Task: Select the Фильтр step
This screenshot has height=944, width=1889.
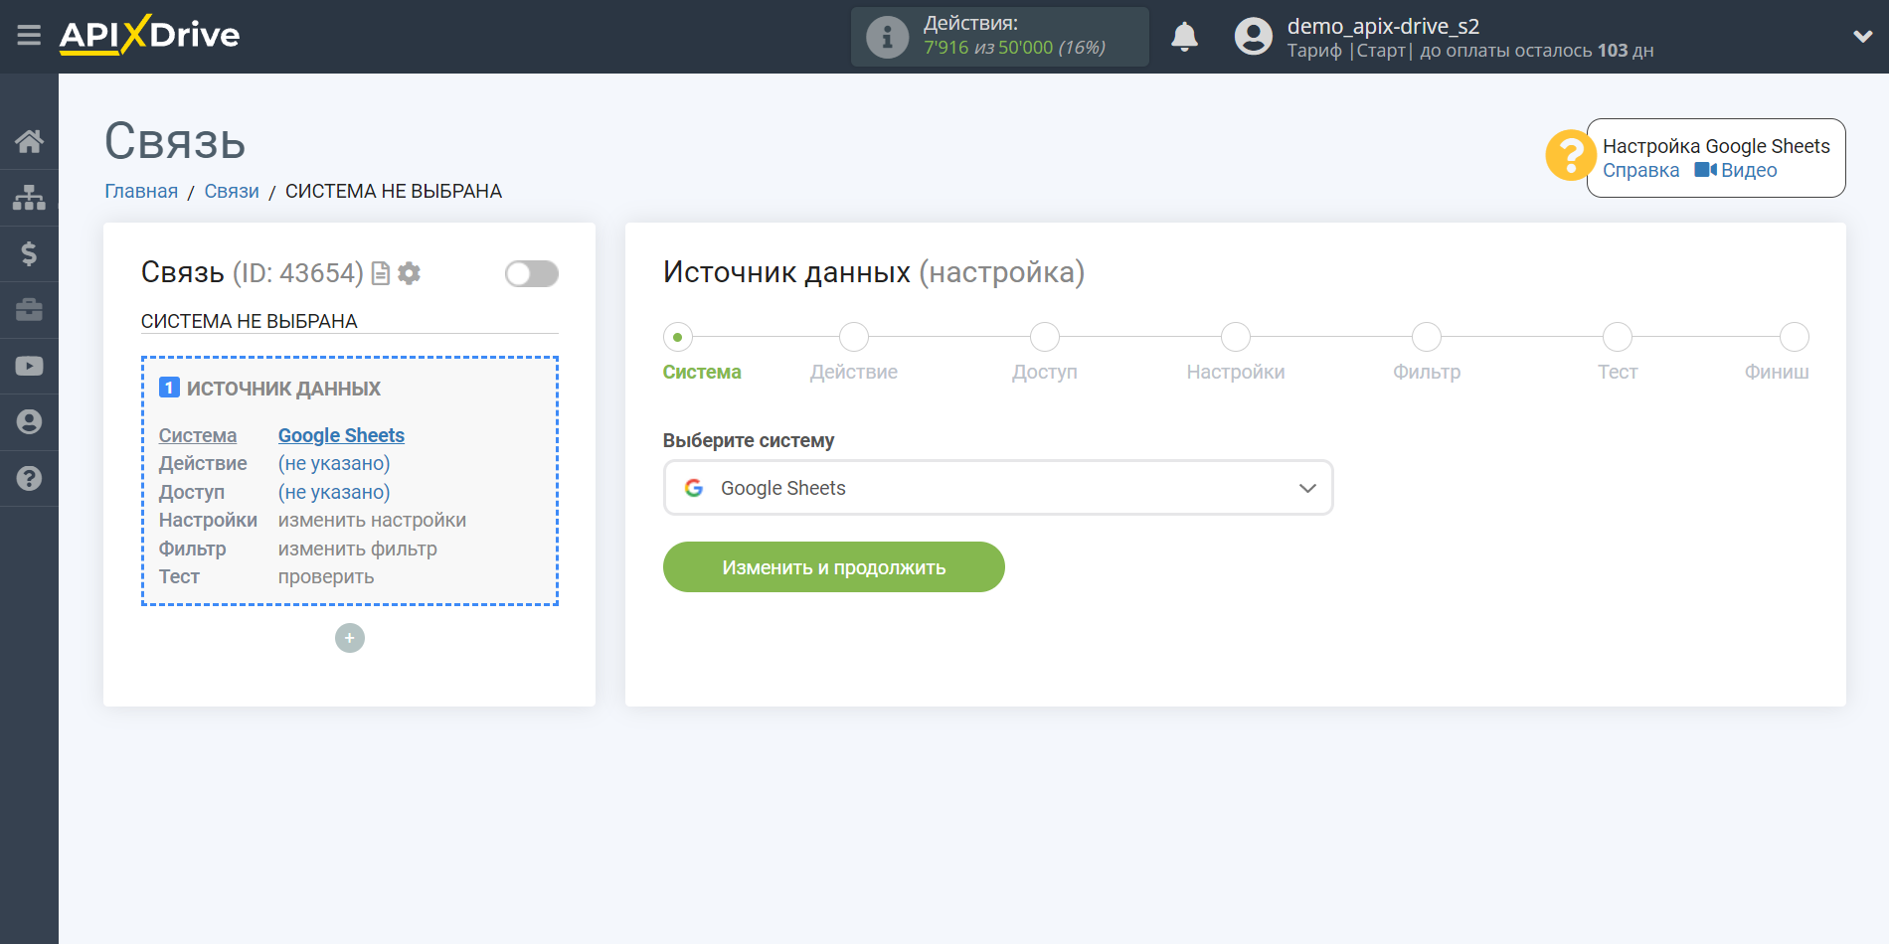Action: click(x=1427, y=337)
